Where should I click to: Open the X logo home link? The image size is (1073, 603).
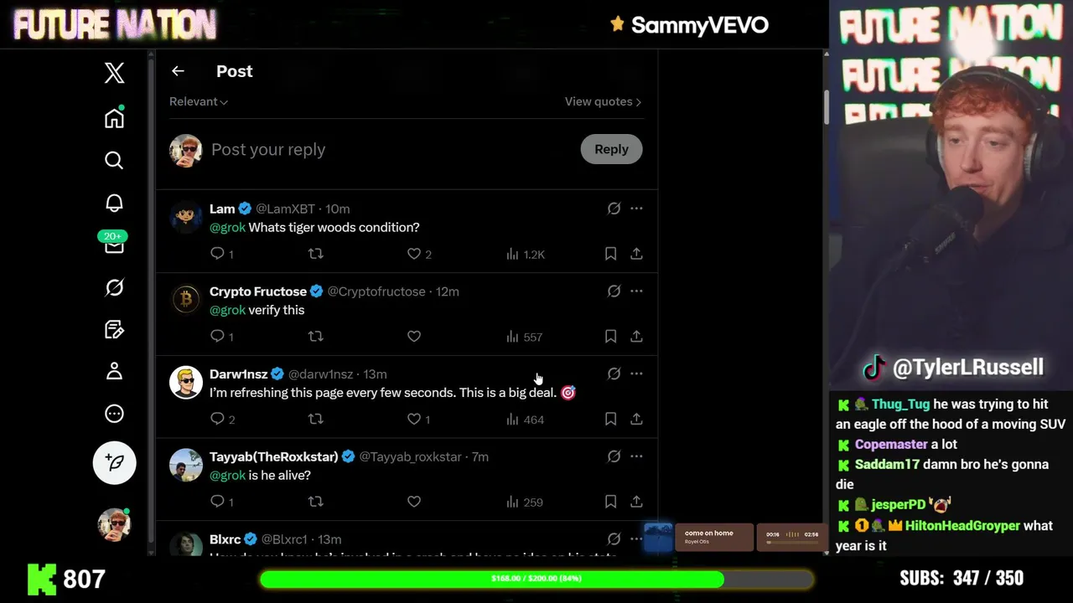click(114, 73)
